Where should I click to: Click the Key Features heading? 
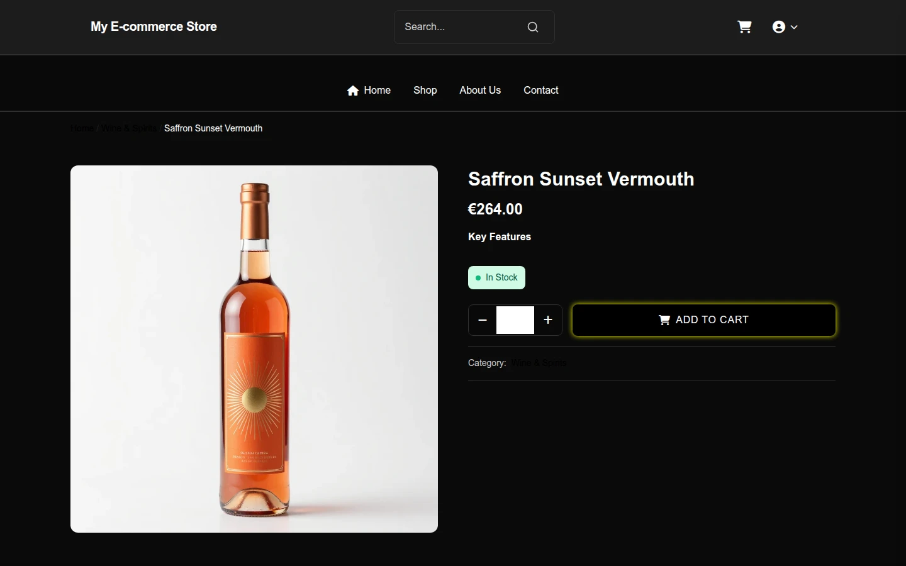pyautogui.click(x=500, y=237)
